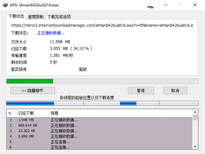This screenshot has height=154, width=205.
Task: Click the transfer speed value 1.381 MB/秒
Action: [x=61, y=55]
